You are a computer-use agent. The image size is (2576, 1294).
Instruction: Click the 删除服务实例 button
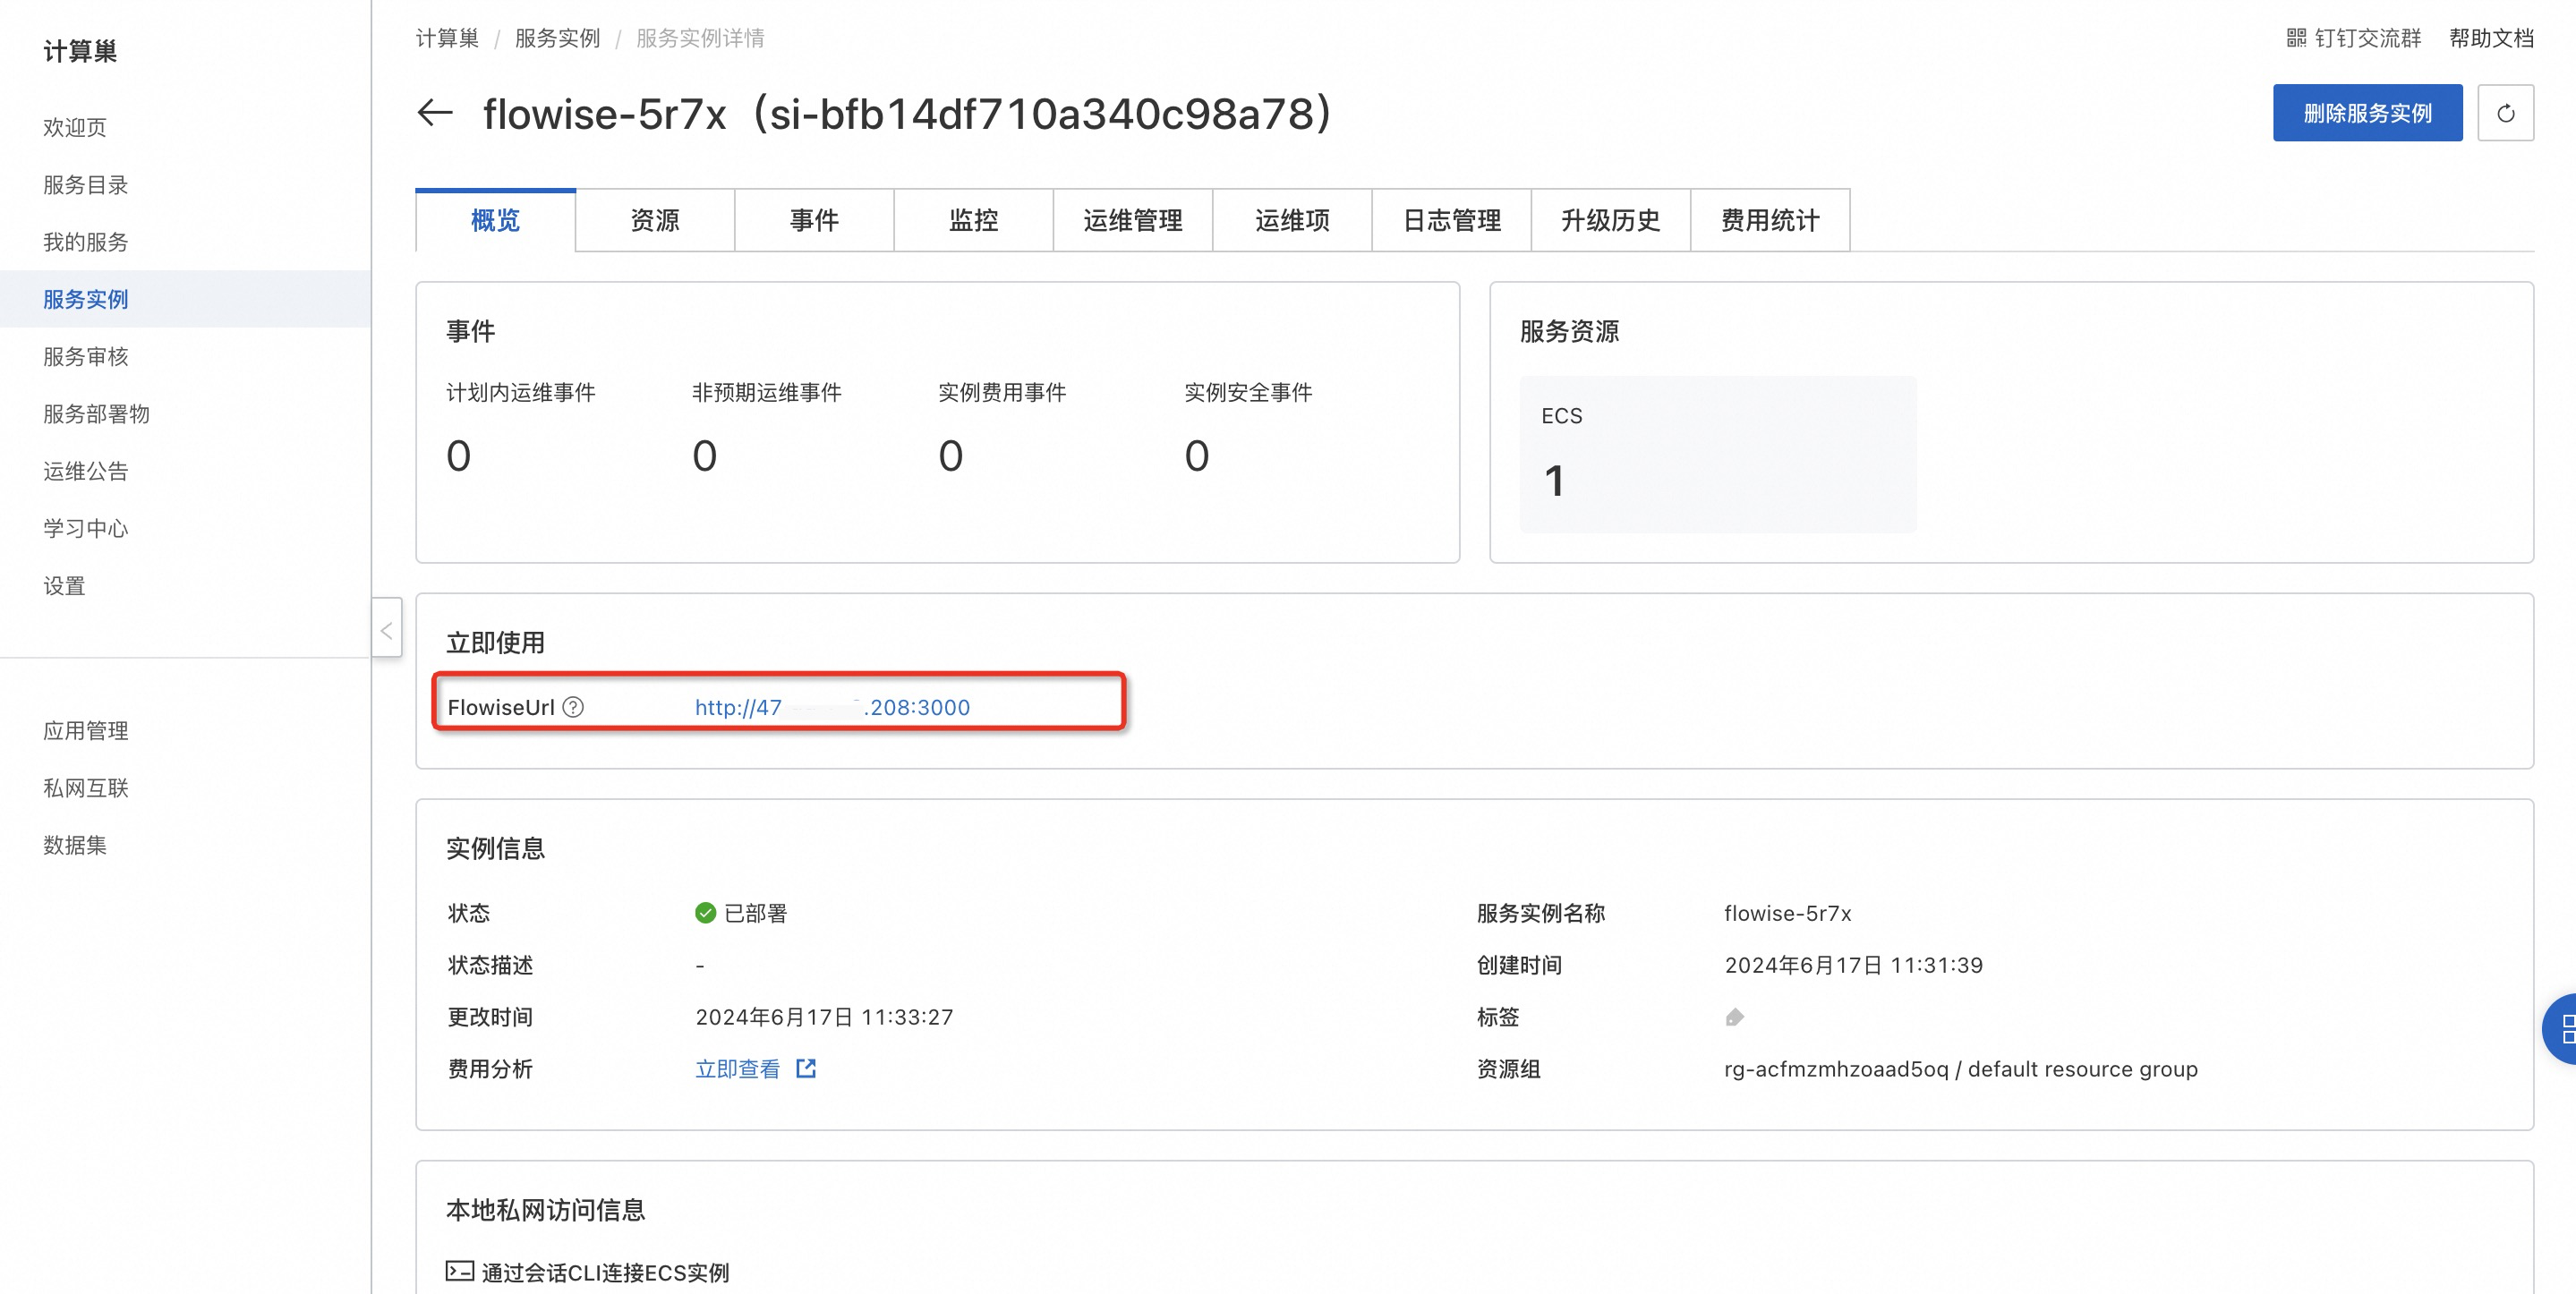pos(2367,113)
